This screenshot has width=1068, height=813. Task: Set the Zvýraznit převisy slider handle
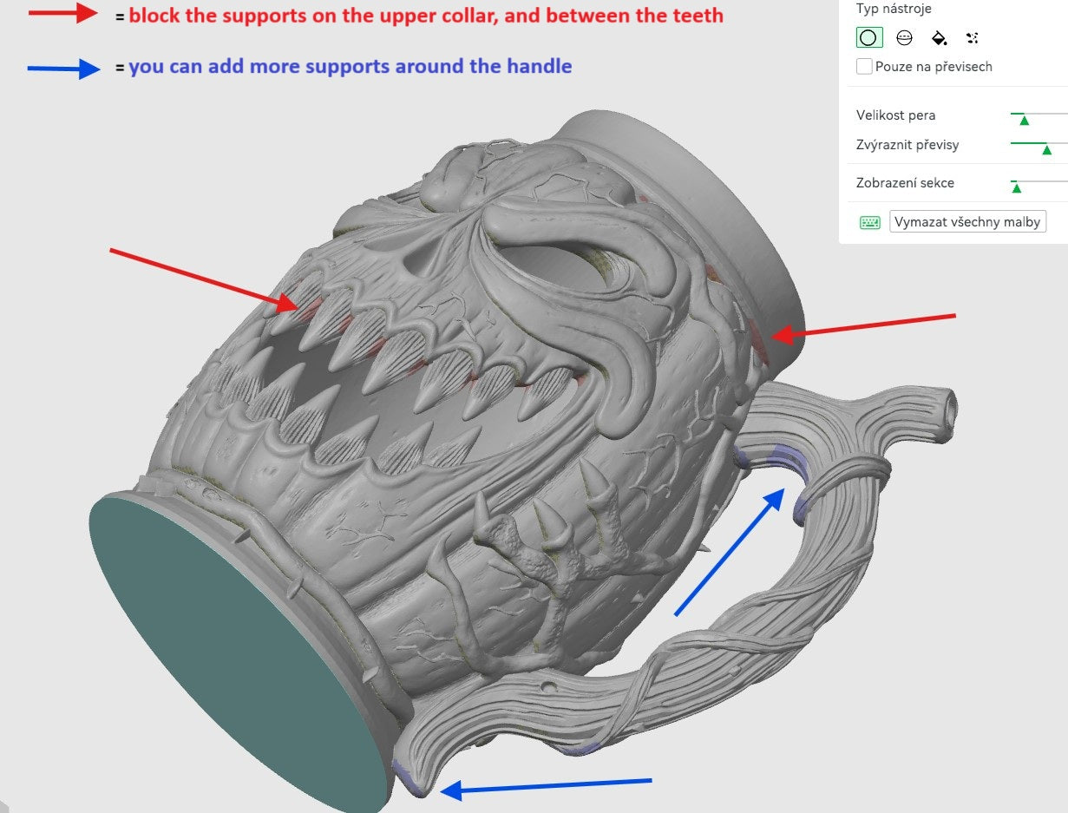(1046, 150)
